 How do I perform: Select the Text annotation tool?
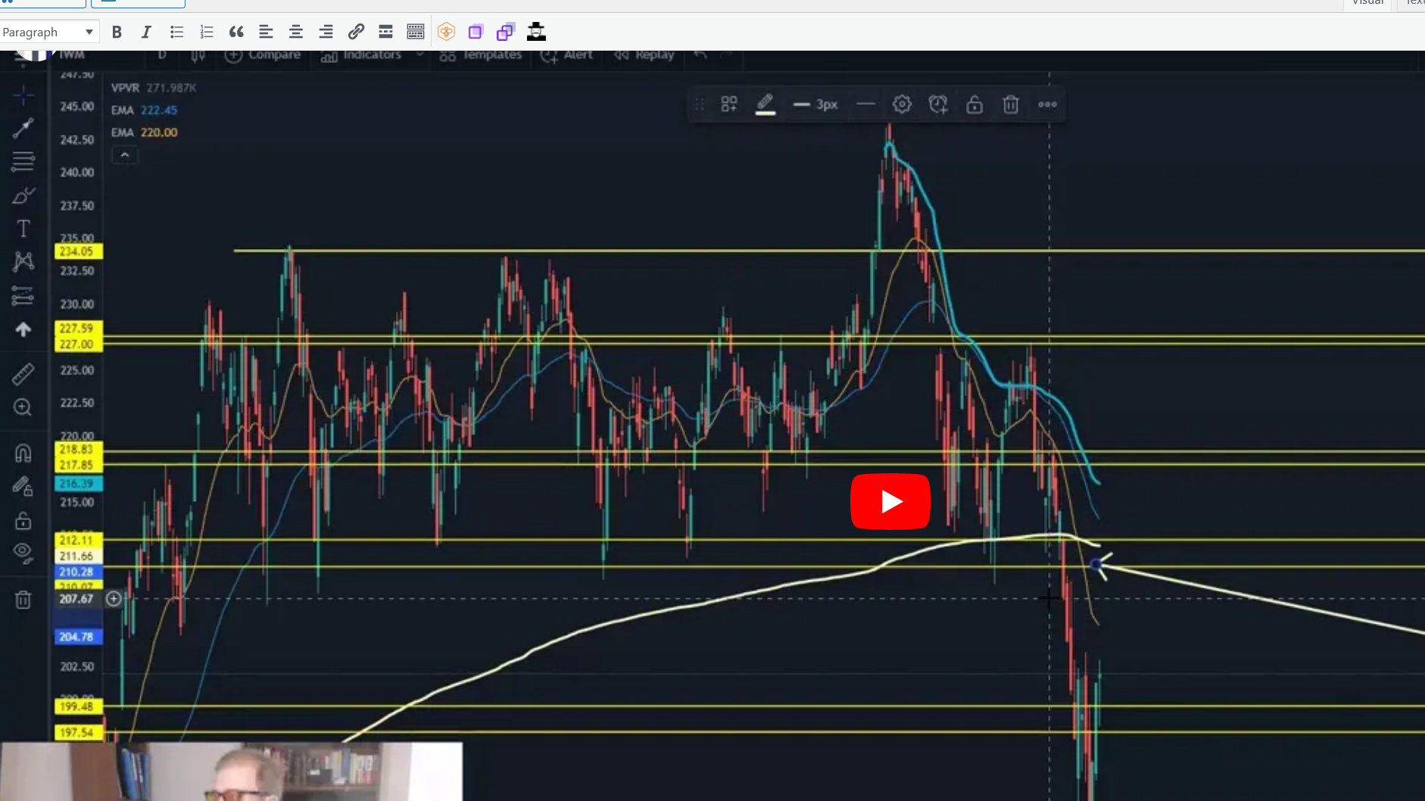point(23,228)
